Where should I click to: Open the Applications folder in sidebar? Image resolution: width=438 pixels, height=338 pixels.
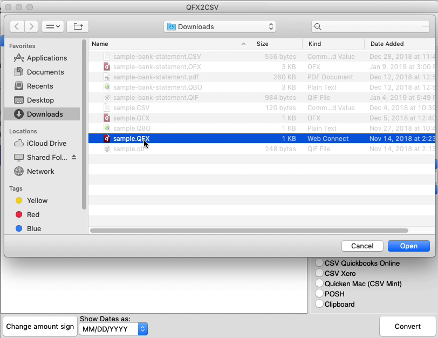point(47,58)
